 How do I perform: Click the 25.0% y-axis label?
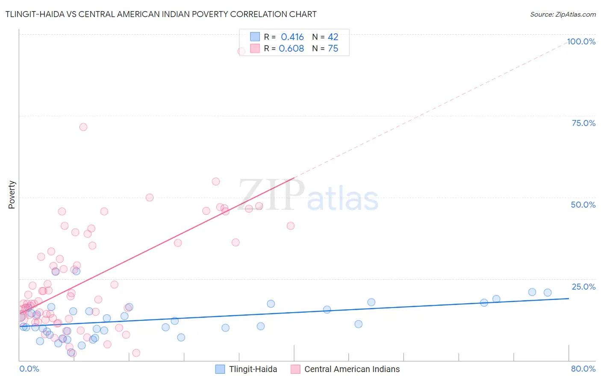583,287
